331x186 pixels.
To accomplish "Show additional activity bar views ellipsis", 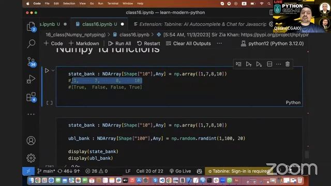I will pyautogui.click(x=31, y=114).
